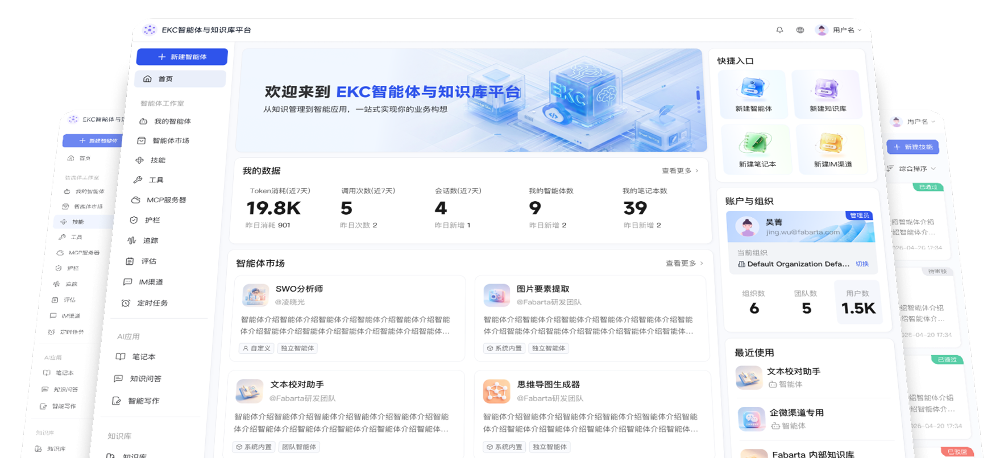The image size is (1004, 458).
Task: Click the 我的笔记本数 39 value
Action: pos(635,208)
